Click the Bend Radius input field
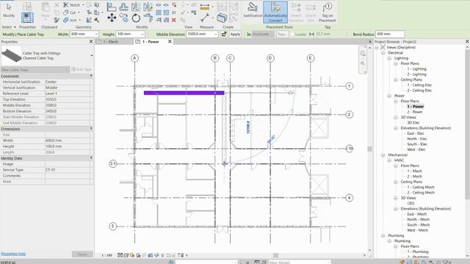Screen dimensions: 470x264 (390, 34)
